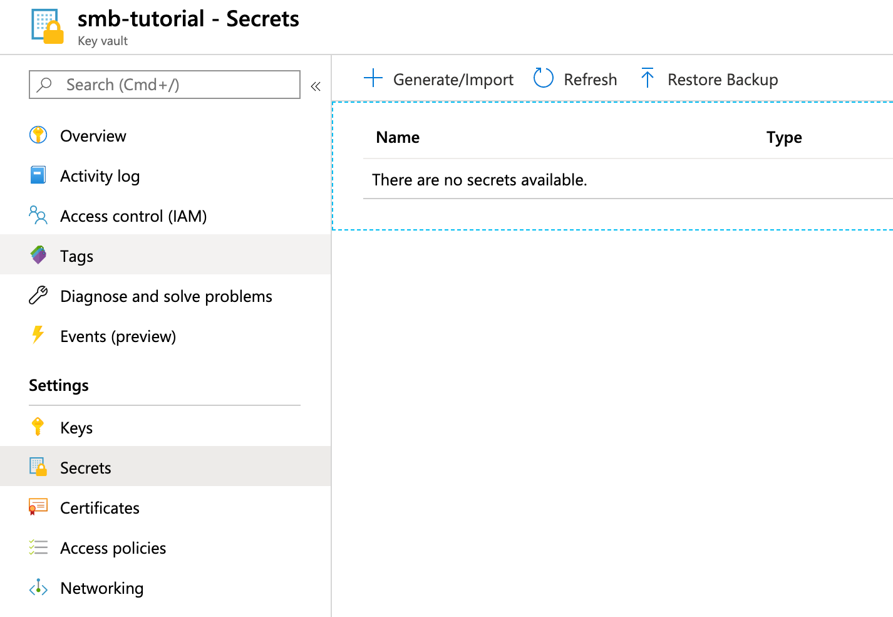893x617 pixels.
Task: Click the Activity log book icon
Action: 38,175
